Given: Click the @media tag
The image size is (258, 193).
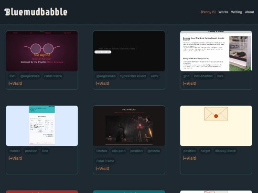Looking at the screenshot, I should [153, 151].
